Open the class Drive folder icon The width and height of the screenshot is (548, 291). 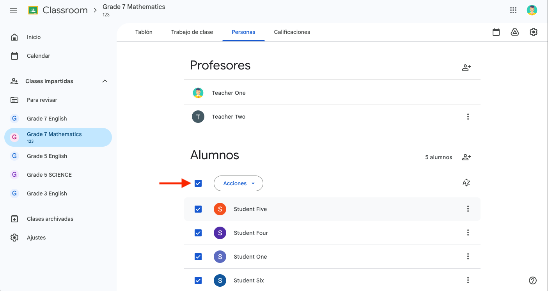click(x=515, y=32)
